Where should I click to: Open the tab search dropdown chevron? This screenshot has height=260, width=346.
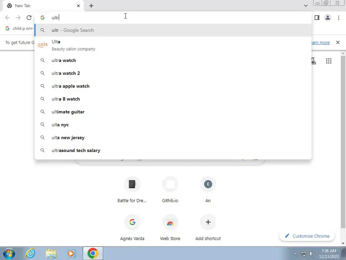click(305, 6)
